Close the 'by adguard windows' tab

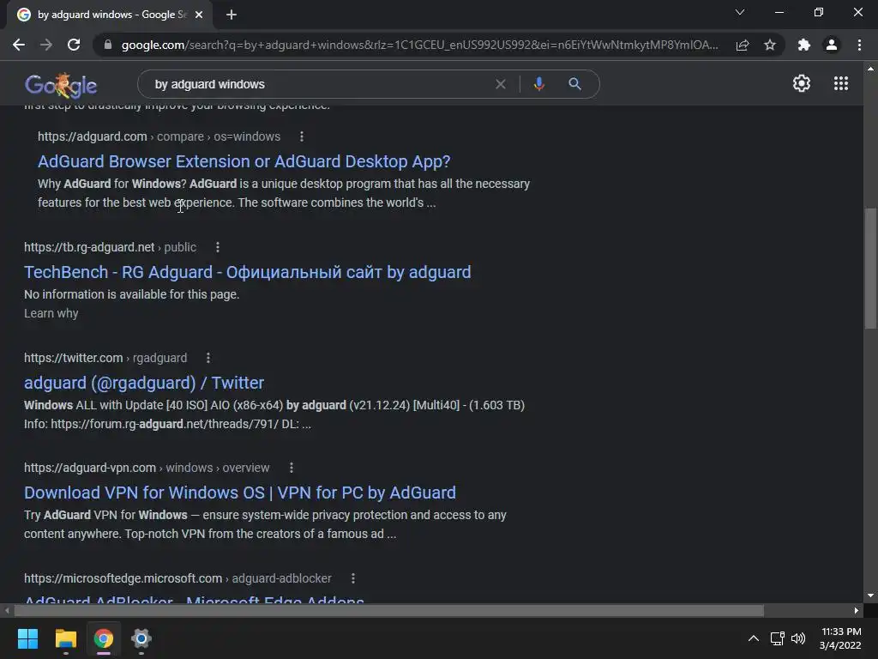pyautogui.click(x=199, y=15)
